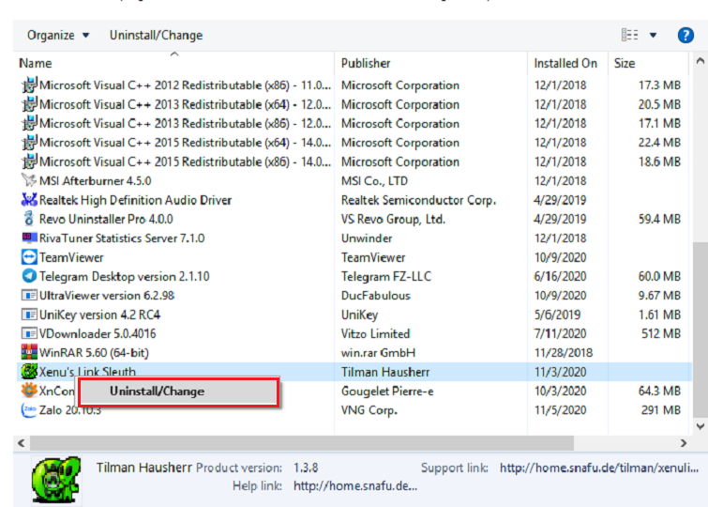Select the MSI Afterburner icon
Viewport: 708px width, 507px height.
tap(28, 181)
